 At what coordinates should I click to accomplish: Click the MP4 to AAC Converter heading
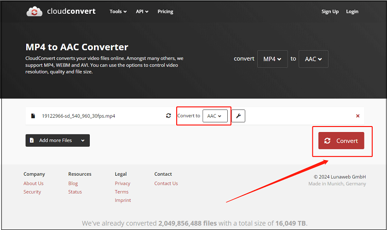point(77,47)
